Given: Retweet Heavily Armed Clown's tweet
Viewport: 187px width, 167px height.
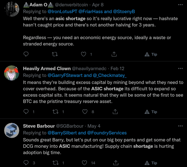Looking at the screenshot, I should point(55,112).
